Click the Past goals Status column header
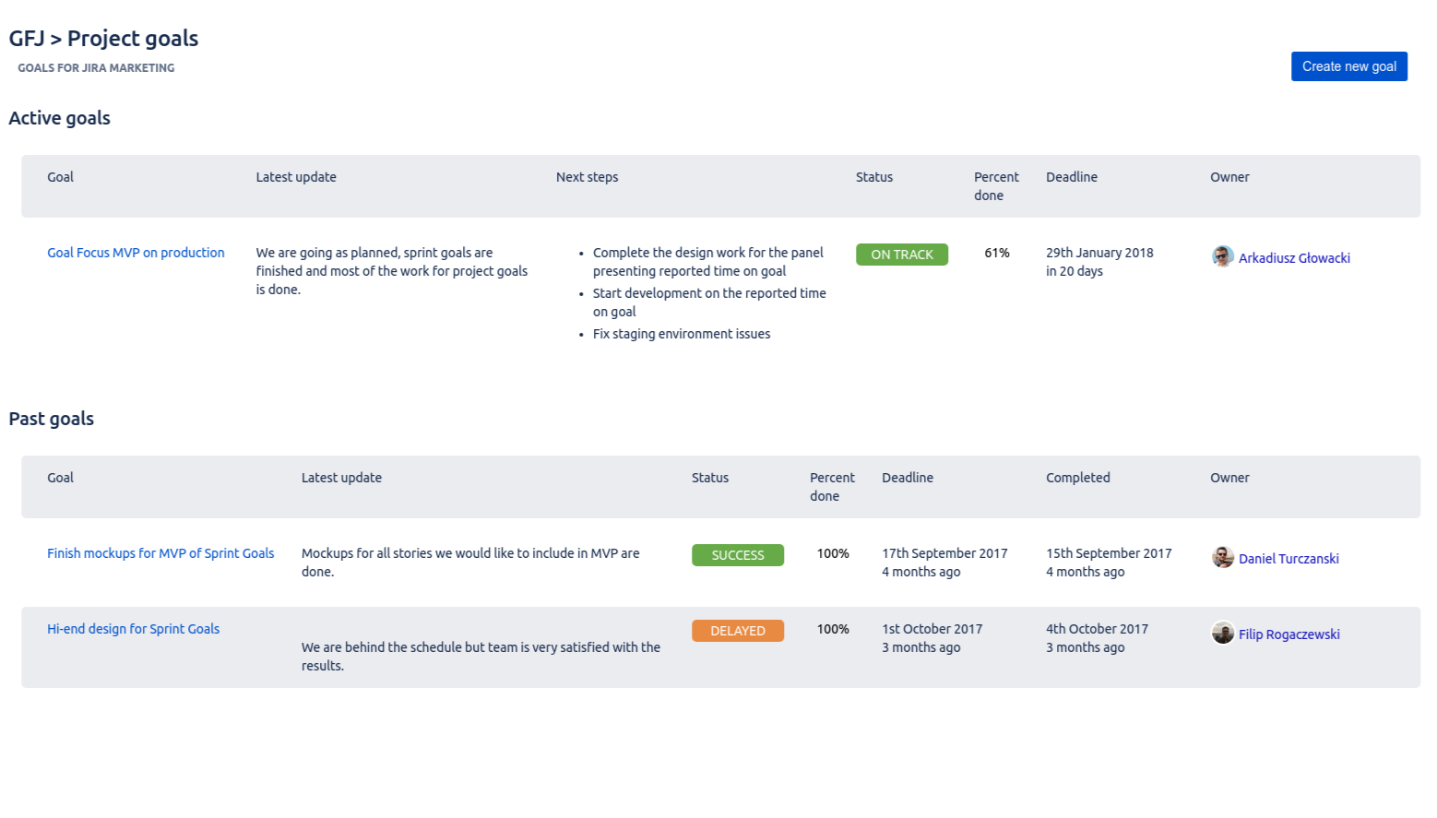This screenshot has height=818, width=1437. tap(709, 478)
